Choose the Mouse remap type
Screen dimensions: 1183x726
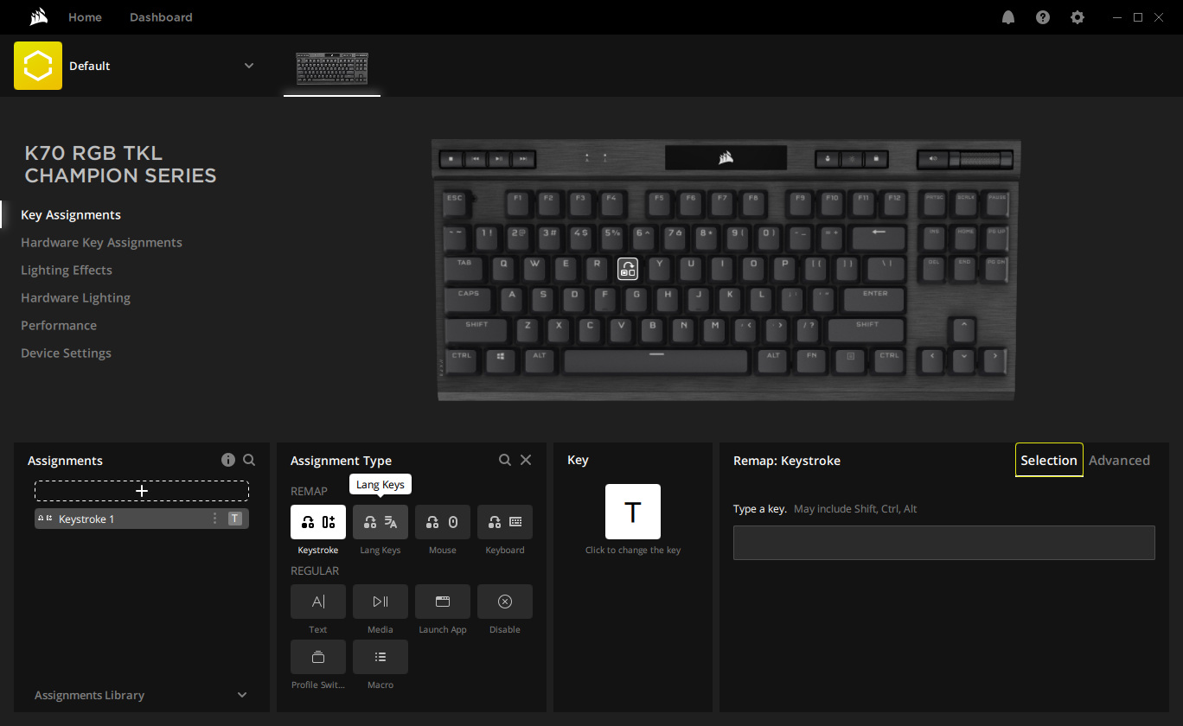443,522
